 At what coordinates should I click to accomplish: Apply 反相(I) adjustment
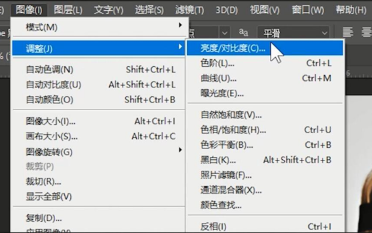[x=265, y=226]
